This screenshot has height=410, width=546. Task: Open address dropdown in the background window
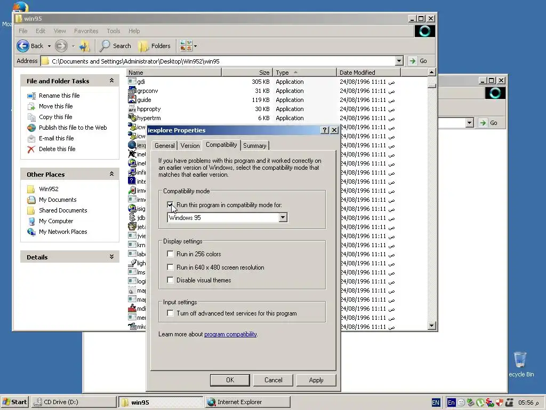469,123
